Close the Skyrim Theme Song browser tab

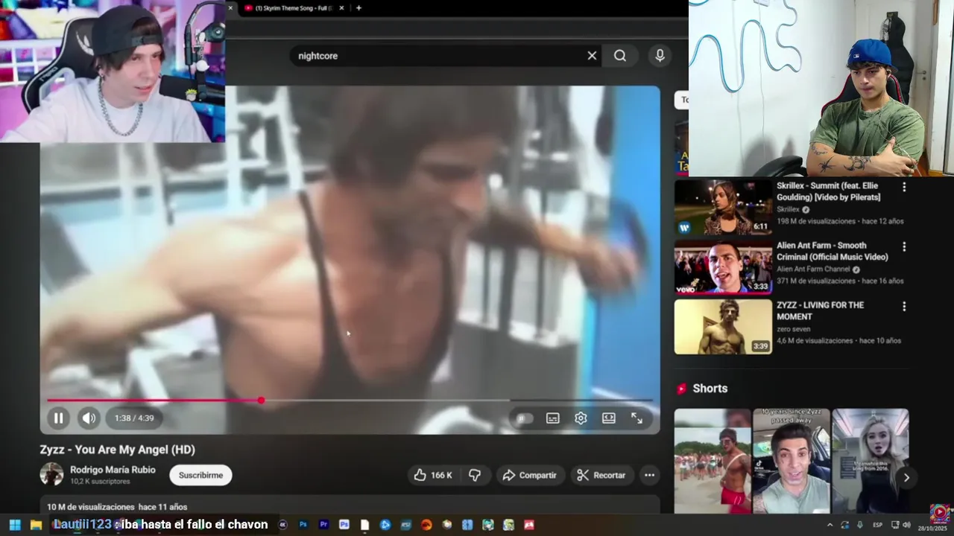(341, 8)
